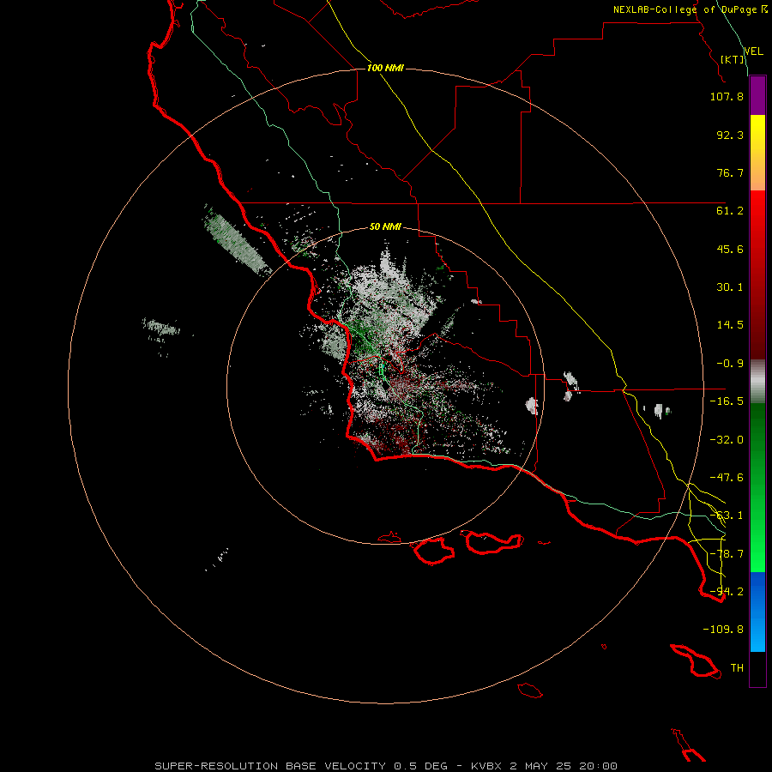772x772 pixels.
Task: Click the 100 NMI range ring label
Action: (x=385, y=68)
